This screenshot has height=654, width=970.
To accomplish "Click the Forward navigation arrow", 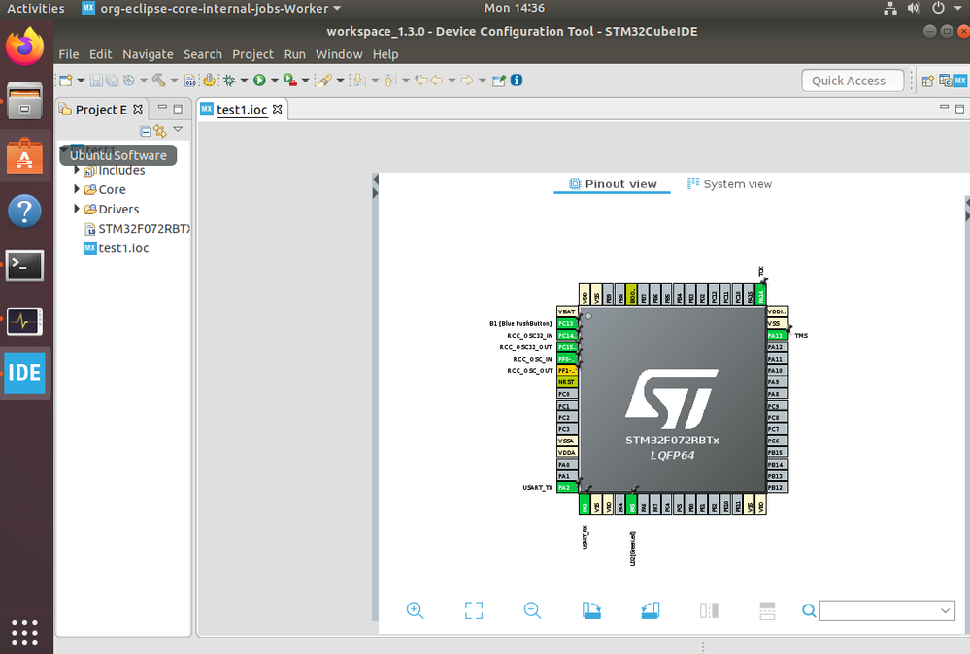I will [467, 81].
